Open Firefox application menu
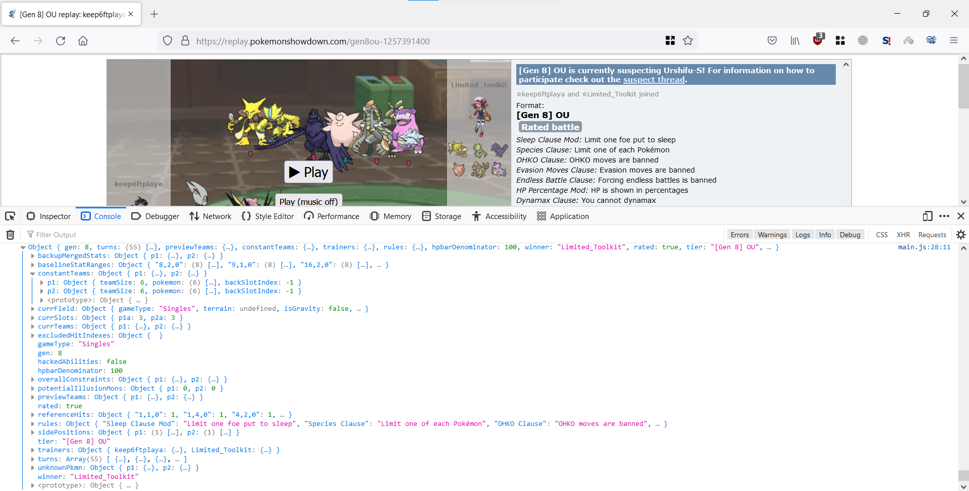The image size is (969, 491). click(x=953, y=41)
